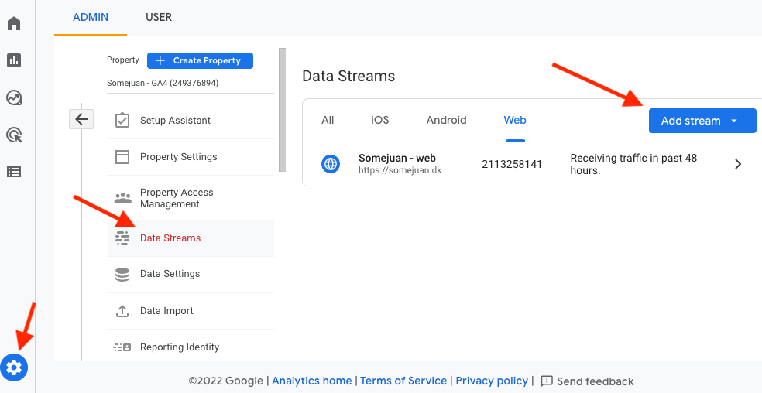This screenshot has height=393, width=762.
Task: Select the Web streams tab
Action: tap(515, 120)
